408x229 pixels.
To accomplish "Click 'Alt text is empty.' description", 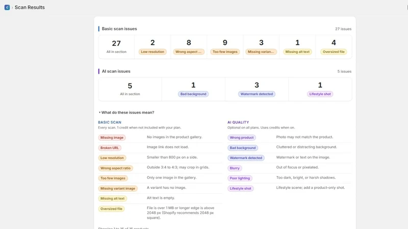I will [x=161, y=198].
